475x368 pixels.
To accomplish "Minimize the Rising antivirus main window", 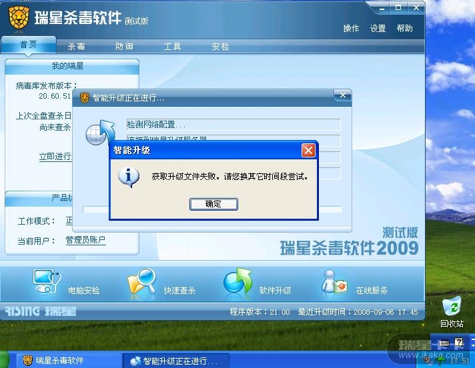I will (x=382, y=8).
